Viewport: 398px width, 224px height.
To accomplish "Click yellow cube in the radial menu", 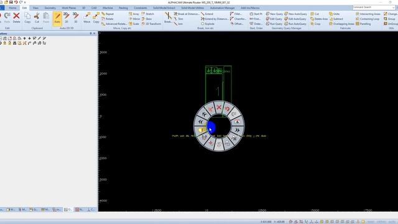I will 201,130.
